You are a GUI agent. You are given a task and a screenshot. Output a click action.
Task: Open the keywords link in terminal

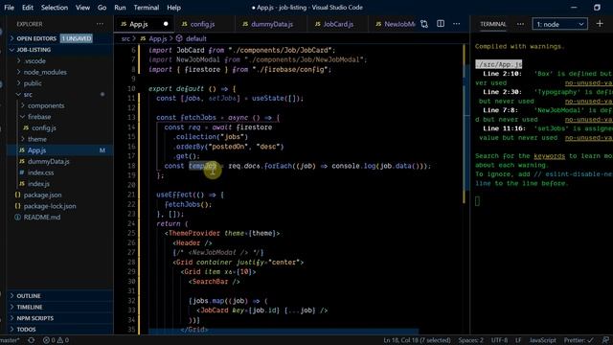click(549, 156)
